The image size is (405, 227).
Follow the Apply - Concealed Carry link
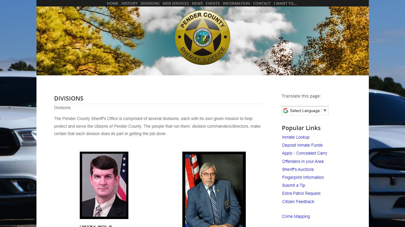click(x=304, y=153)
